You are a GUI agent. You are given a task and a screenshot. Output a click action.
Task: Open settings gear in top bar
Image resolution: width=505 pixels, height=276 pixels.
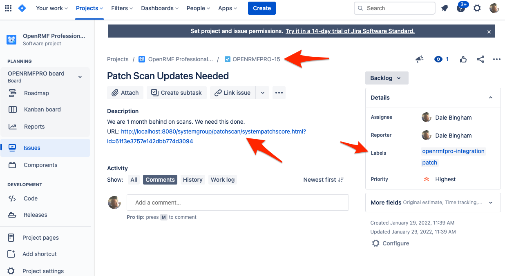477,8
